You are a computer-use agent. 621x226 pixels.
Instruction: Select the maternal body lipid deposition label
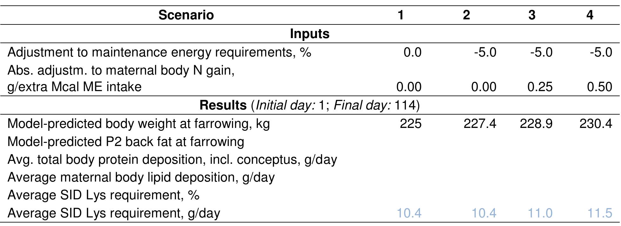point(141,177)
